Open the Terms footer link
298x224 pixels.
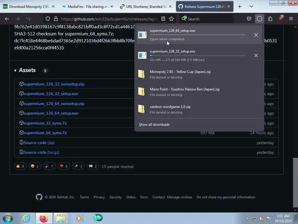coord(84,197)
